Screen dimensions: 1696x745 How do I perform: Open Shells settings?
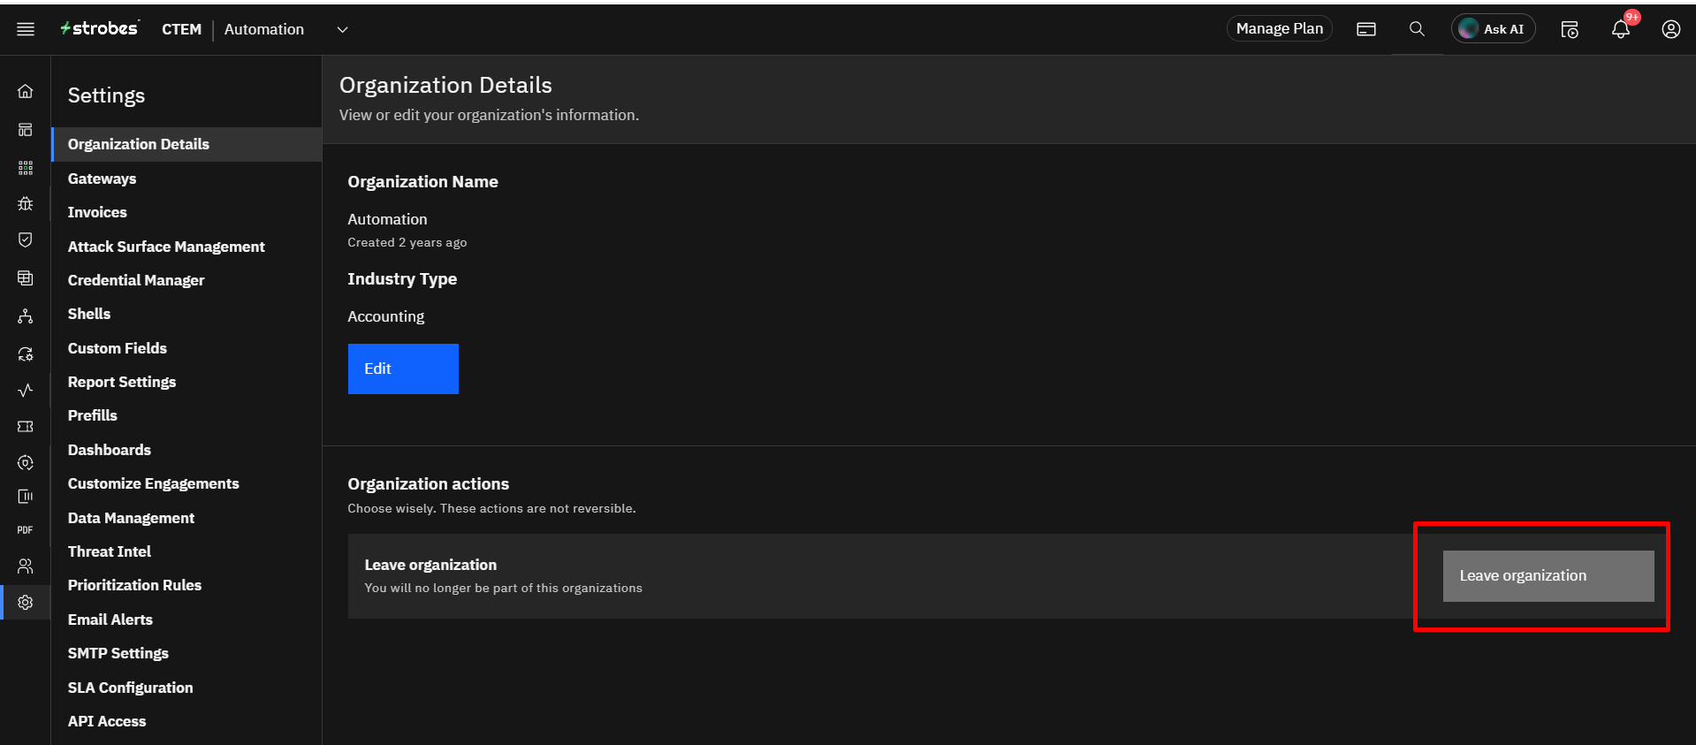(89, 314)
